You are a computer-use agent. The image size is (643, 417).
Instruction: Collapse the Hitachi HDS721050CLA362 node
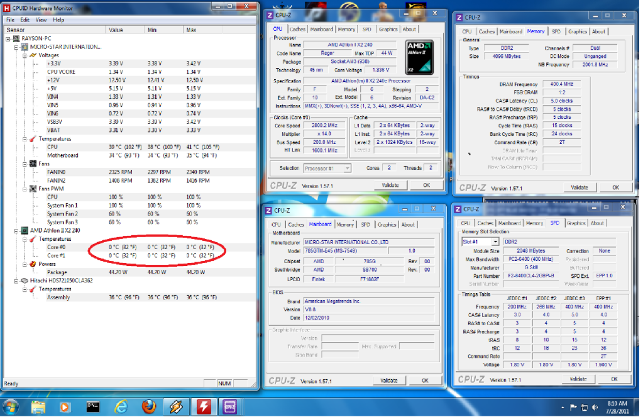16,281
